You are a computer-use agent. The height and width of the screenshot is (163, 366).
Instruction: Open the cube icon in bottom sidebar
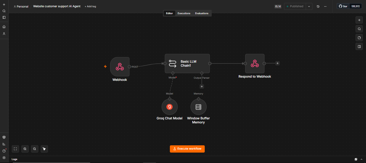pyautogui.click(x=4, y=137)
